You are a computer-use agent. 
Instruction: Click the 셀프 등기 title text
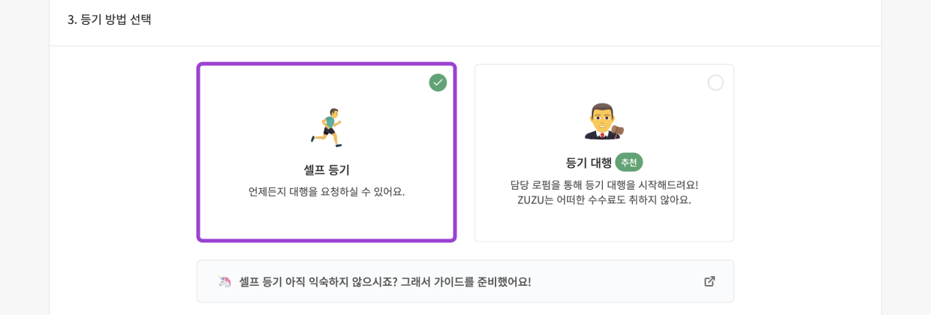click(327, 169)
